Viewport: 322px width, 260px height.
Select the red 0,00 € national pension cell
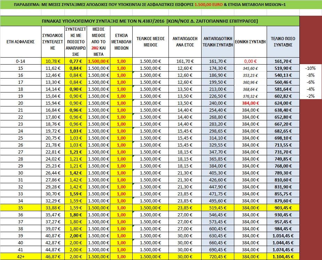point(250,61)
